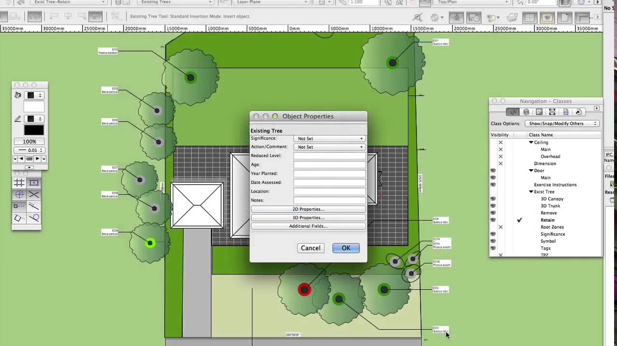Switch to Design Layers tab in Navigation
This screenshot has height=346, width=617.
point(526,112)
